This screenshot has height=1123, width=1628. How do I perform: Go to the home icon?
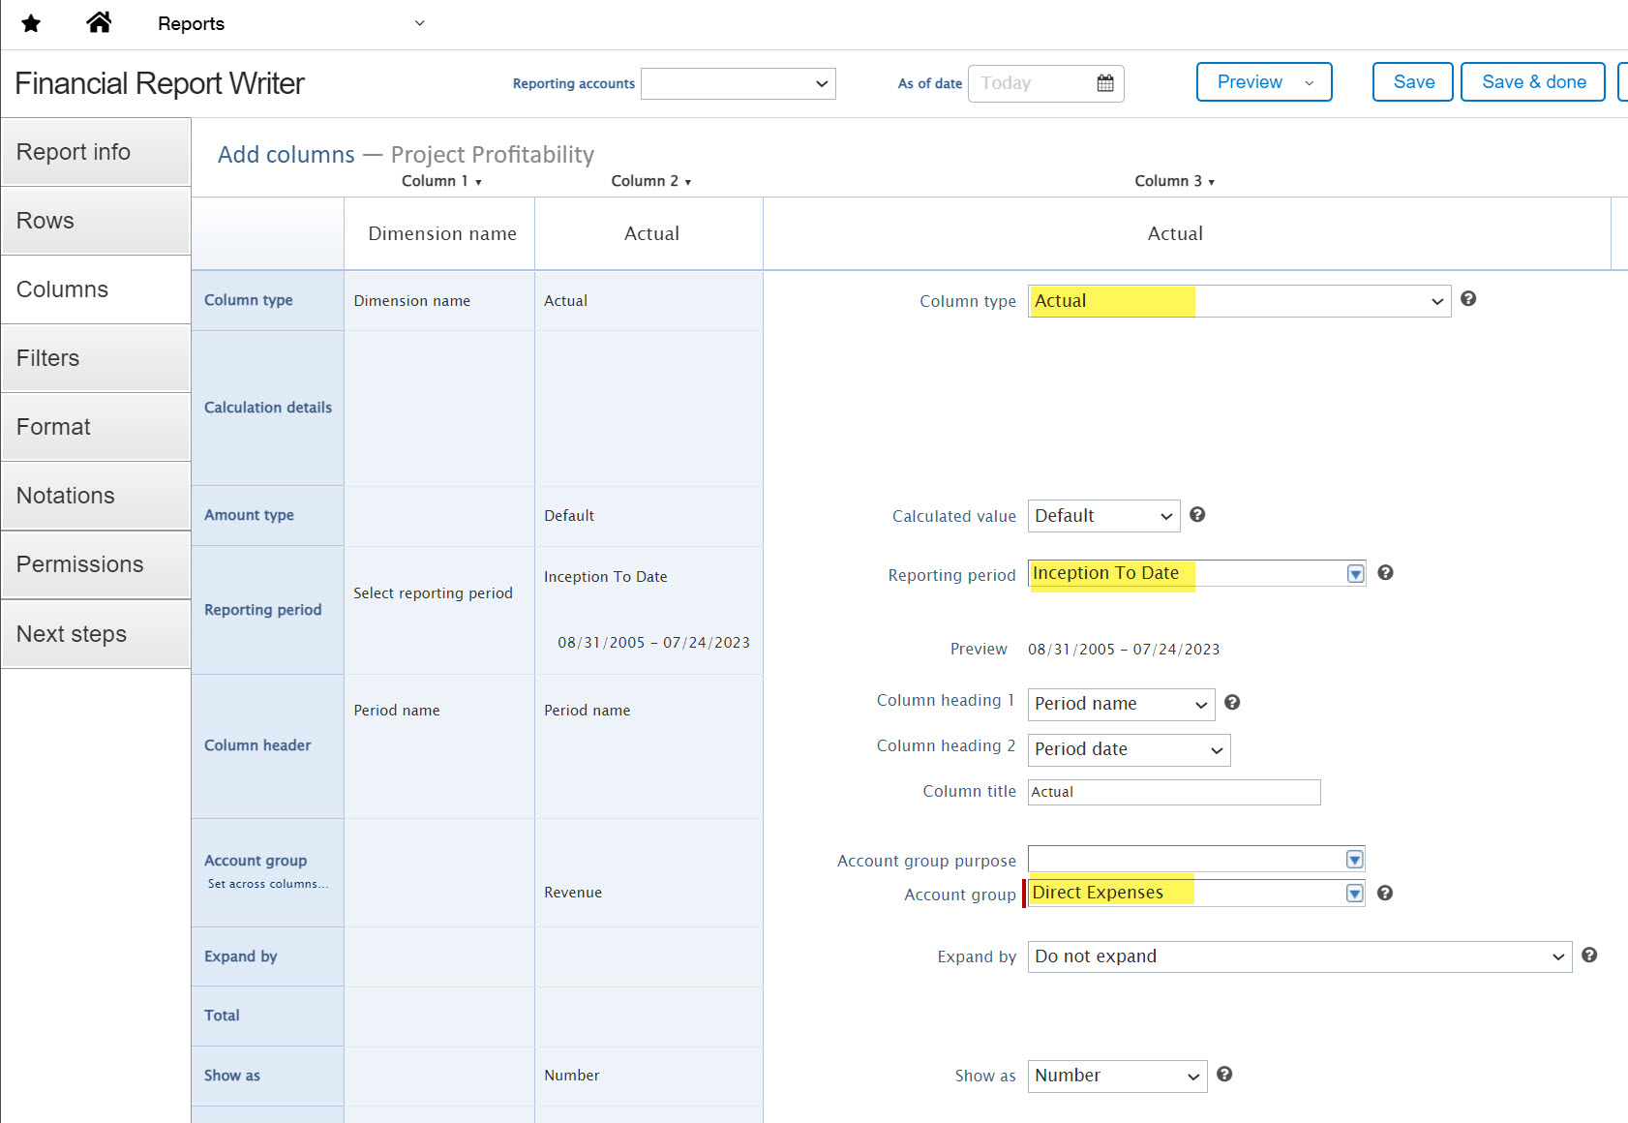click(99, 22)
